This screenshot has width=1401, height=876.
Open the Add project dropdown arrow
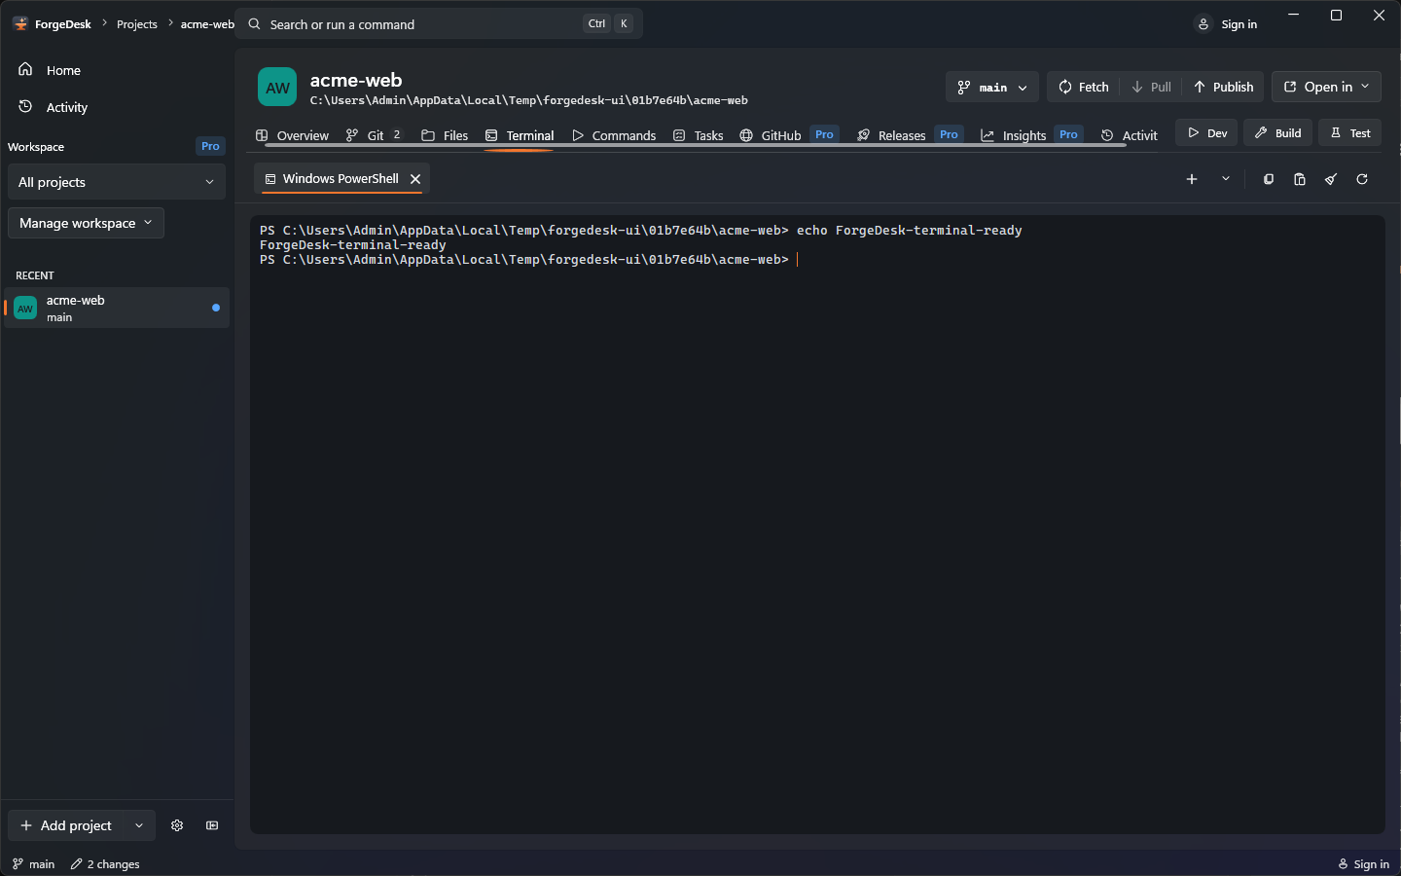click(139, 825)
